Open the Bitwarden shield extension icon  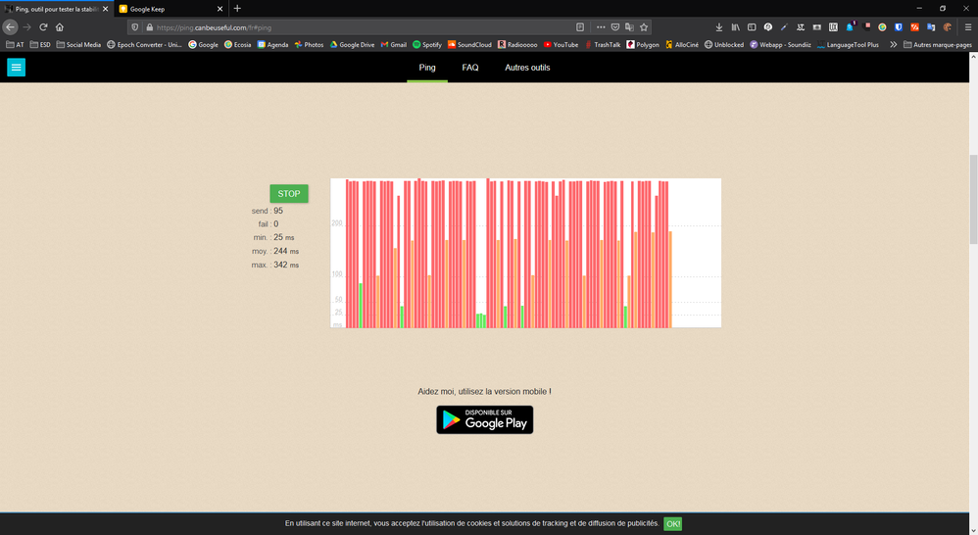tap(898, 27)
